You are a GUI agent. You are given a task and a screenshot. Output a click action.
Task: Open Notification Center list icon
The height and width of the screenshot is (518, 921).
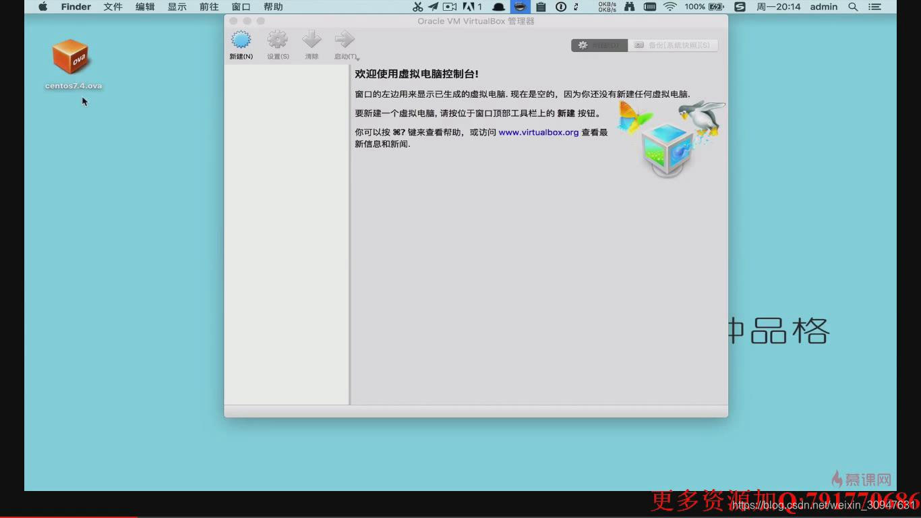(875, 7)
